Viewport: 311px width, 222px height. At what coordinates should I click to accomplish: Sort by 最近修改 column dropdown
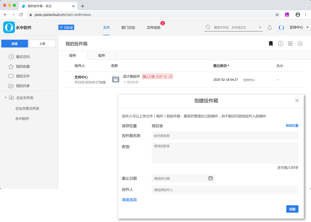(x=221, y=66)
